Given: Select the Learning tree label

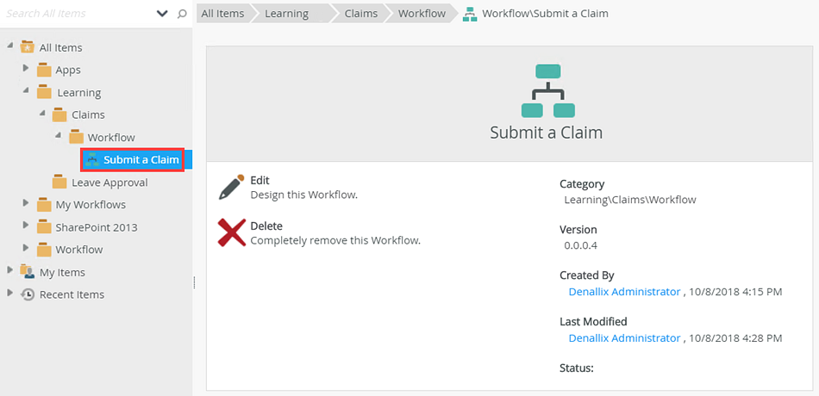Looking at the screenshot, I should [78, 92].
